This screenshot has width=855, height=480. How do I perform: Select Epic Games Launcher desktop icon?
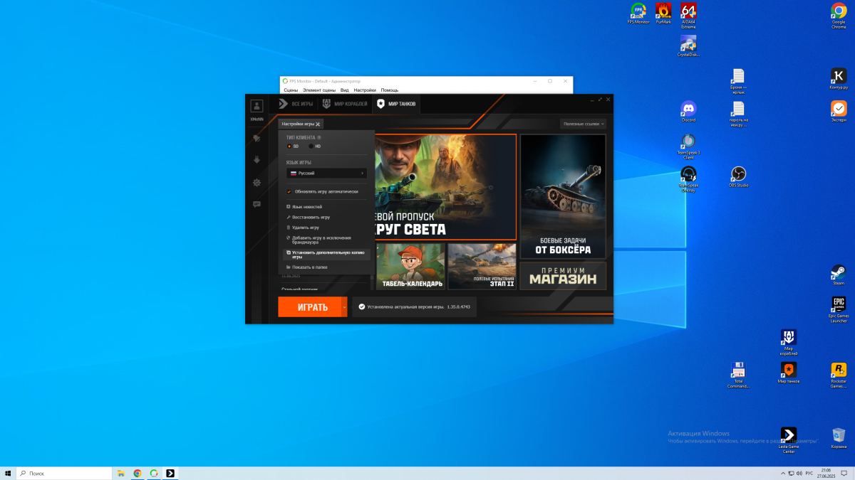[839, 310]
